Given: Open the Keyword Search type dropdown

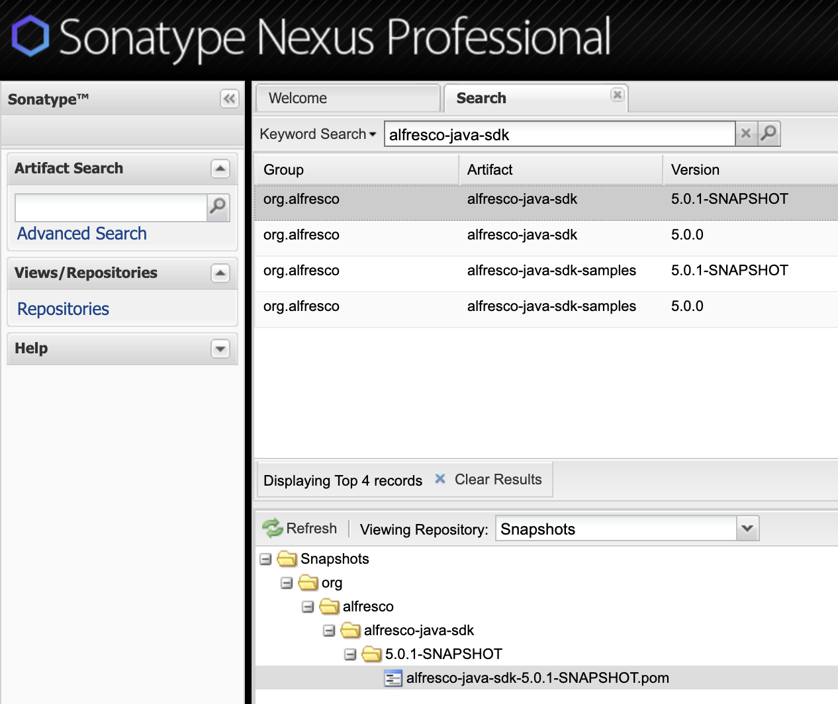Looking at the screenshot, I should [318, 134].
